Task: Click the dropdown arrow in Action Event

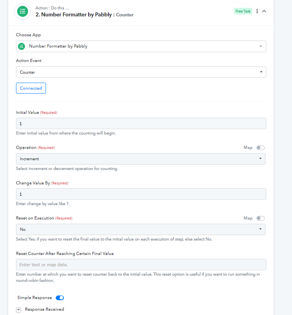Action: (x=261, y=72)
